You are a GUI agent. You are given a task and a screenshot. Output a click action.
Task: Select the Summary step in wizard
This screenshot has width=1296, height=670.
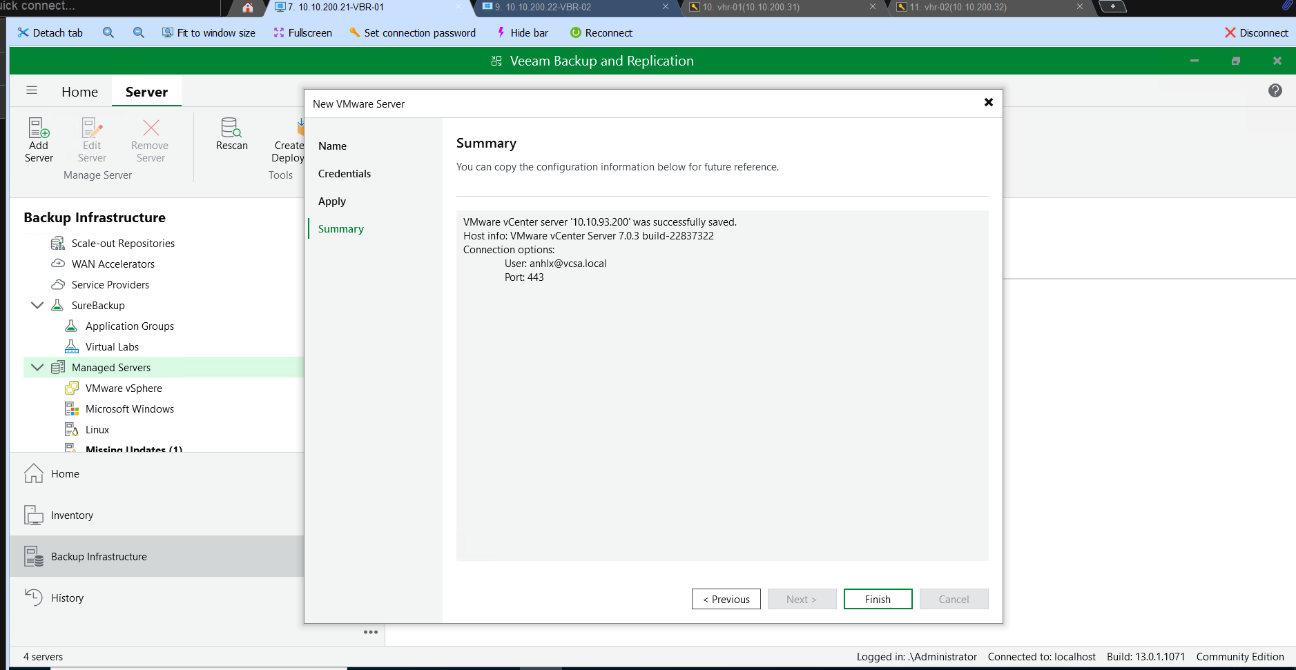click(x=340, y=229)
